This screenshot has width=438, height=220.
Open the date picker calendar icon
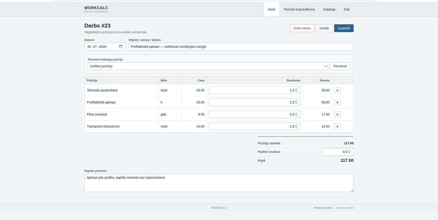tap(121, 46)
